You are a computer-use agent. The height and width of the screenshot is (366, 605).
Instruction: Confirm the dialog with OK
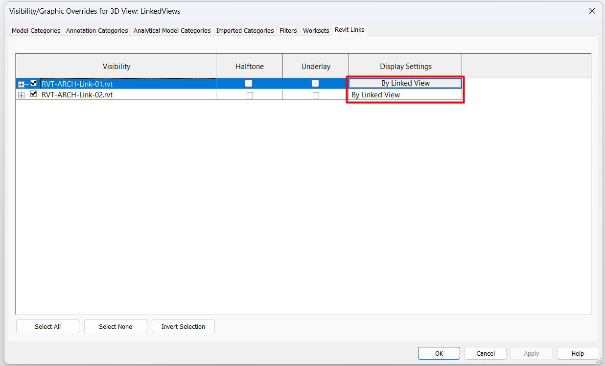439,353
